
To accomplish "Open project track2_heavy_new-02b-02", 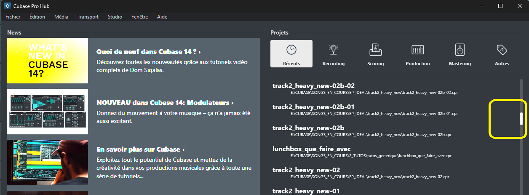I will [x=313, y=85].
